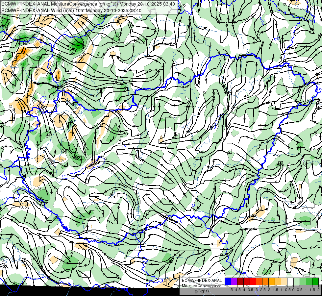Select the legend swatch between -1.5 and -1
322x296 pixels.
pos(278,281)
